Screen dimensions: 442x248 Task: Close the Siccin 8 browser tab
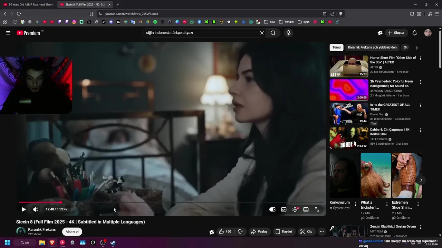tap(109, 4)
